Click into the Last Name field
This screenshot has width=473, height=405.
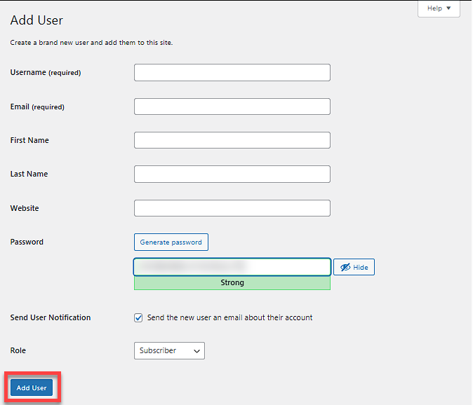232,174
